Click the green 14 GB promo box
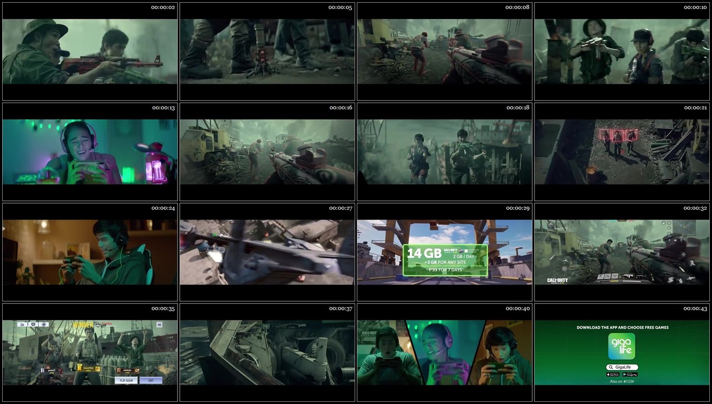 click(445, 260)
